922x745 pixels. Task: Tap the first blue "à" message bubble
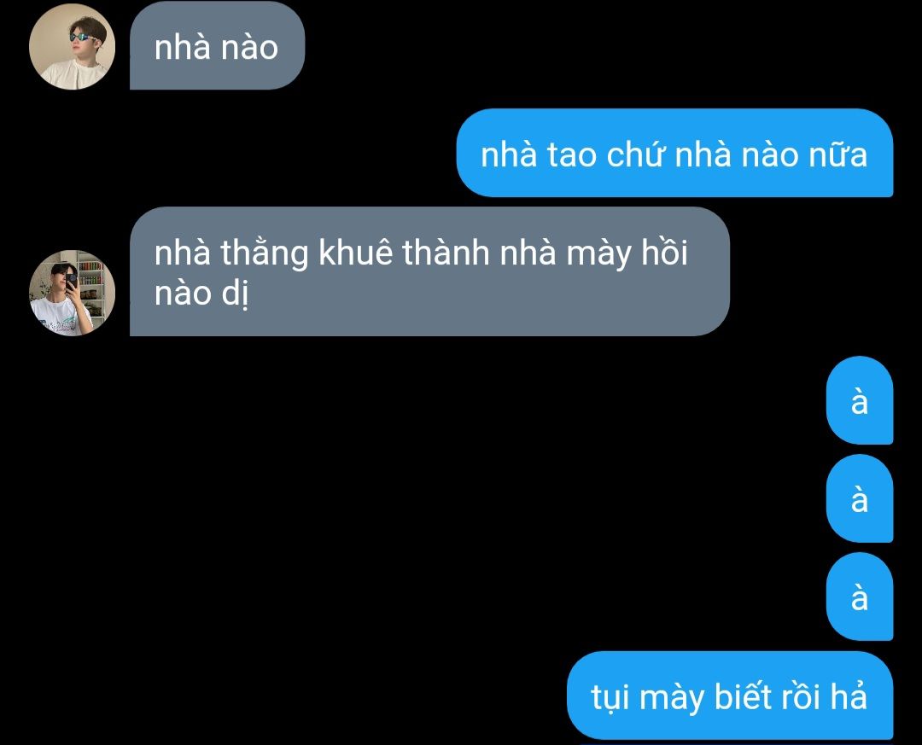click(860, 400)
